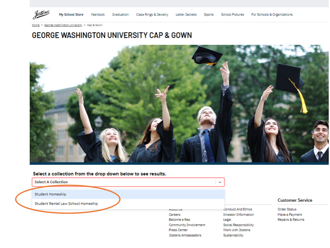
Task: Choose Student Homeship option
Action: click(128, 194)
